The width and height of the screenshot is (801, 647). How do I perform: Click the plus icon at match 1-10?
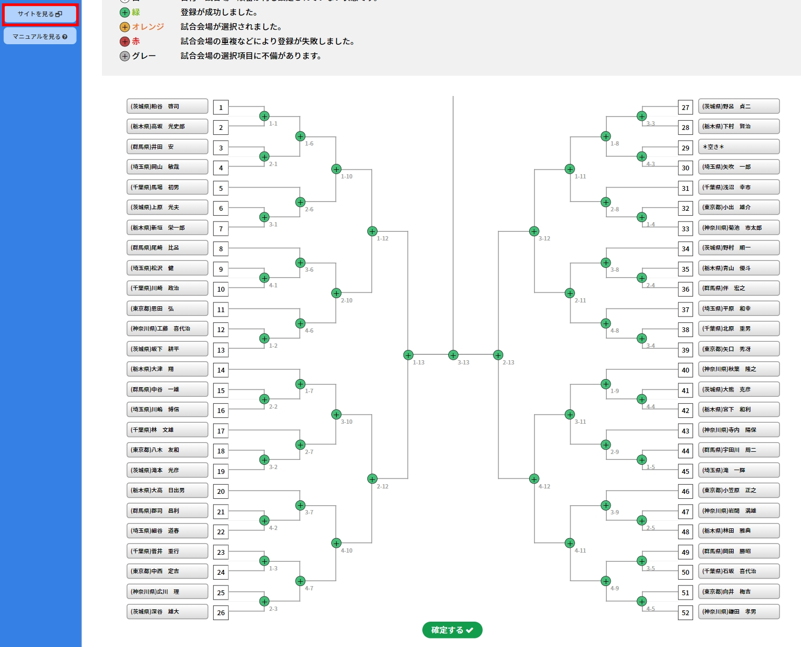click(x=336, y=169)
